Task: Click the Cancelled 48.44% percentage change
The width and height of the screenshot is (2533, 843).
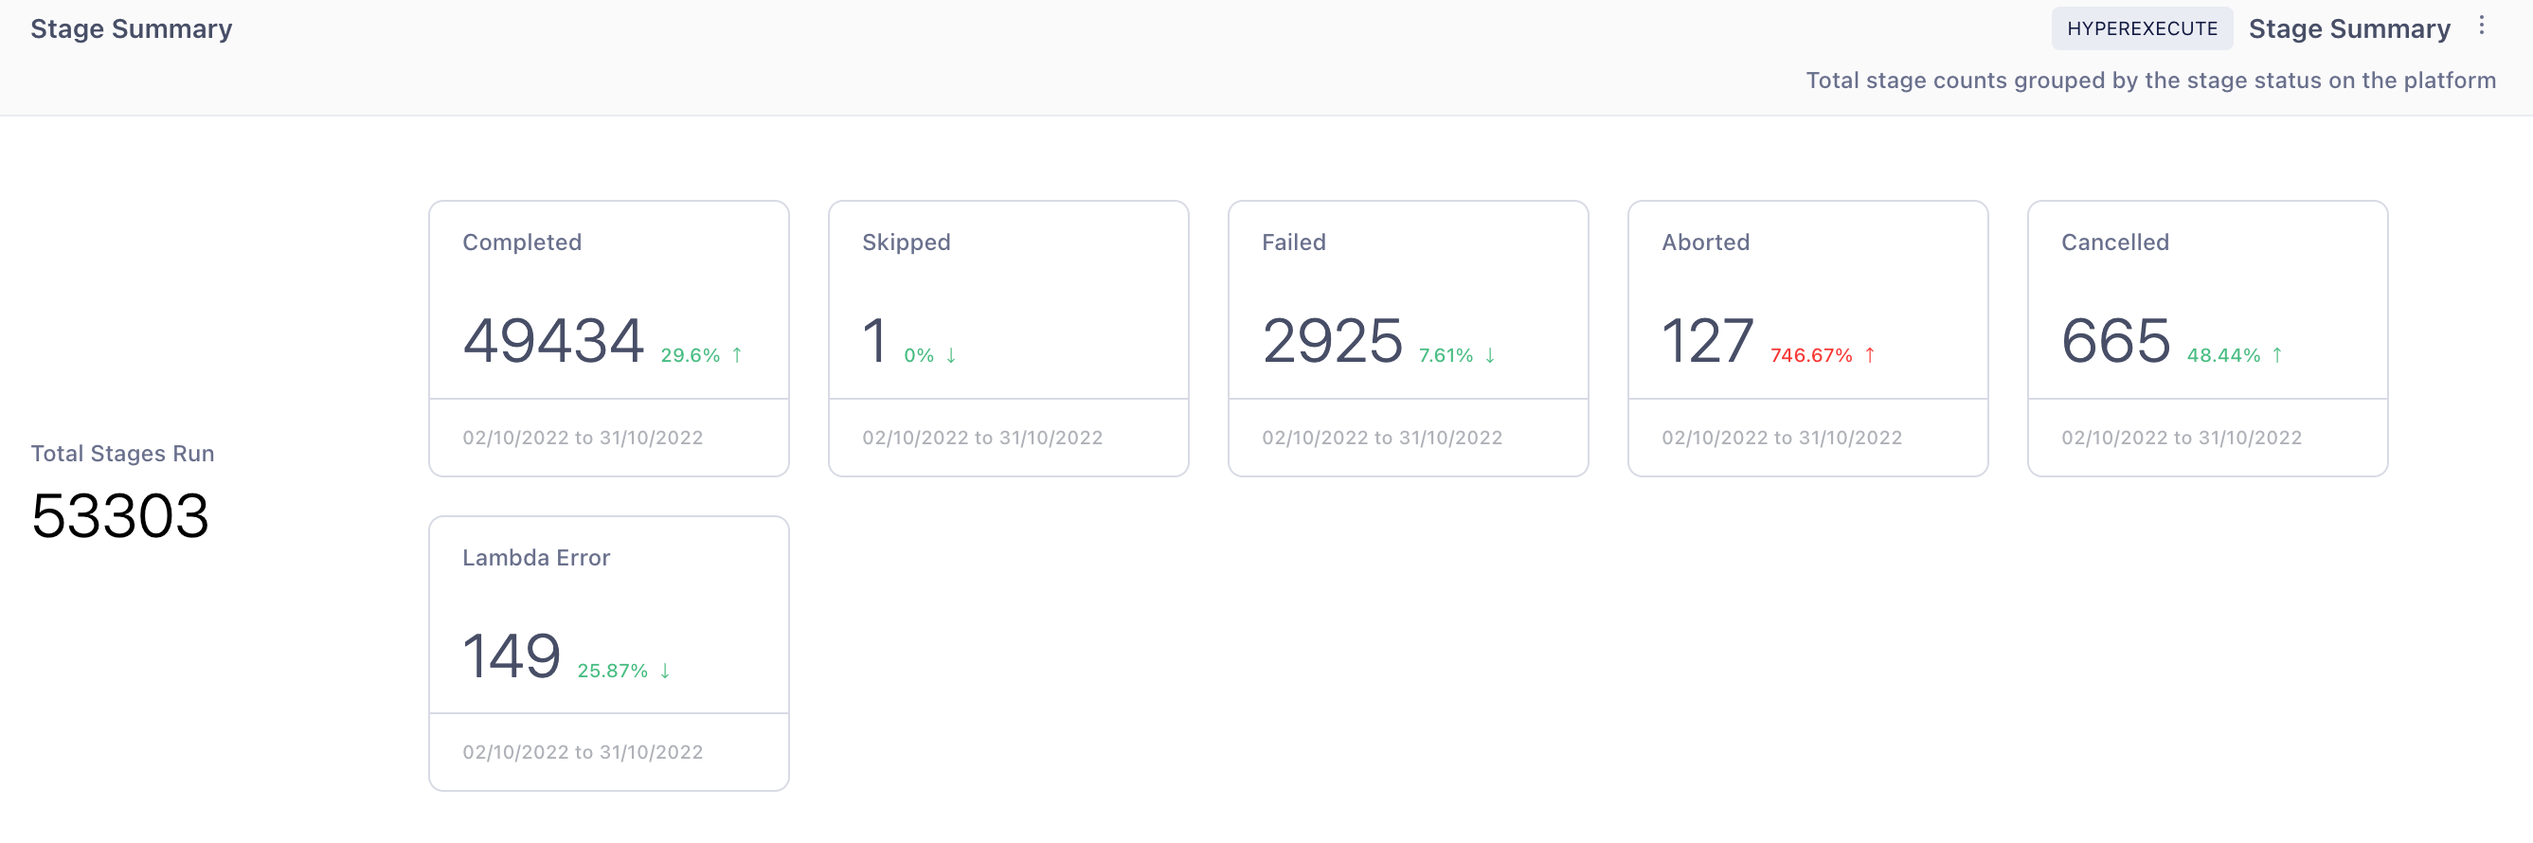Action: [x=2222, y=355]
